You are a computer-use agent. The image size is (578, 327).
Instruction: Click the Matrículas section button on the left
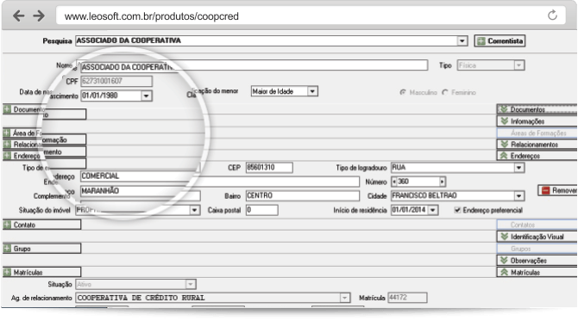(x=42, y=272)
